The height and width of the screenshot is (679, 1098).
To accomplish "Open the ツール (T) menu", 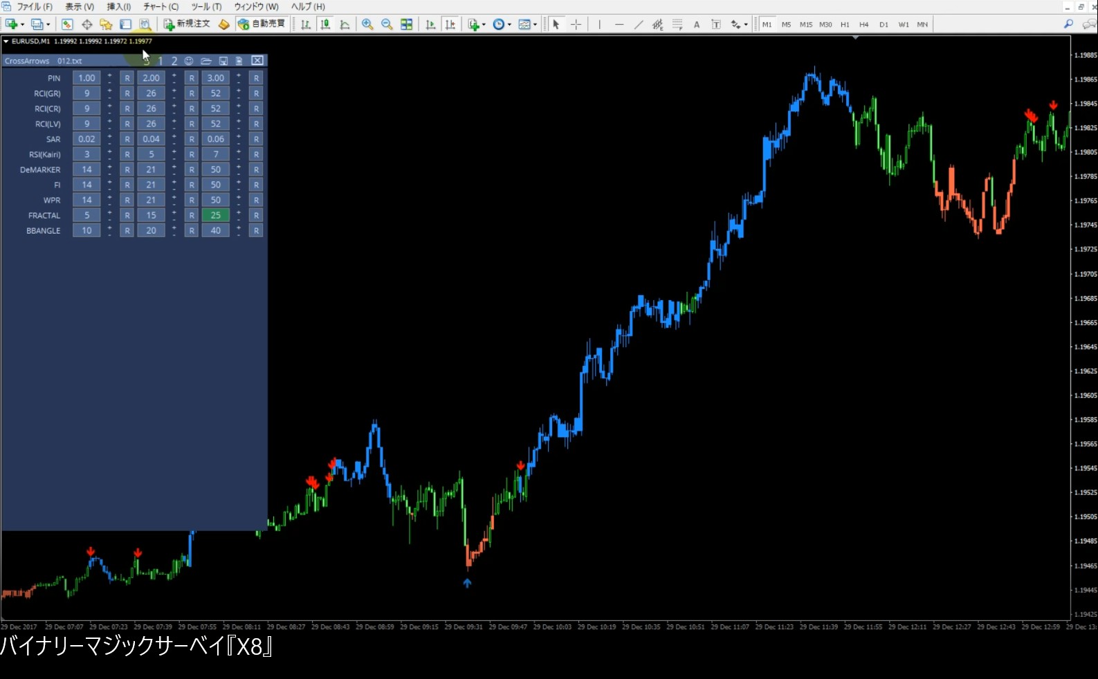I will (x=206, y=7).
